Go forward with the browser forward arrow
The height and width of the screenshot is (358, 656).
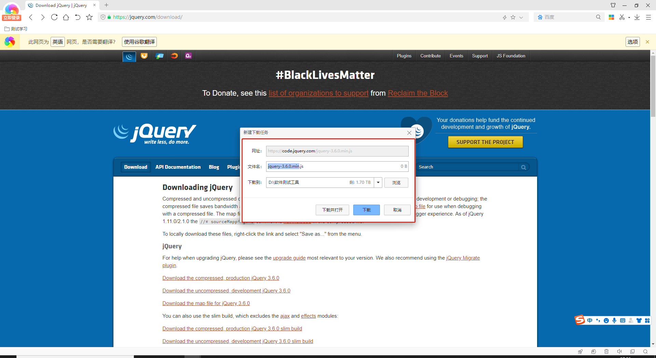(43, 17)
